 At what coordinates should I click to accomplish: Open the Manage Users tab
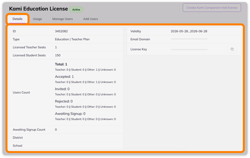(x=63, y=19)
